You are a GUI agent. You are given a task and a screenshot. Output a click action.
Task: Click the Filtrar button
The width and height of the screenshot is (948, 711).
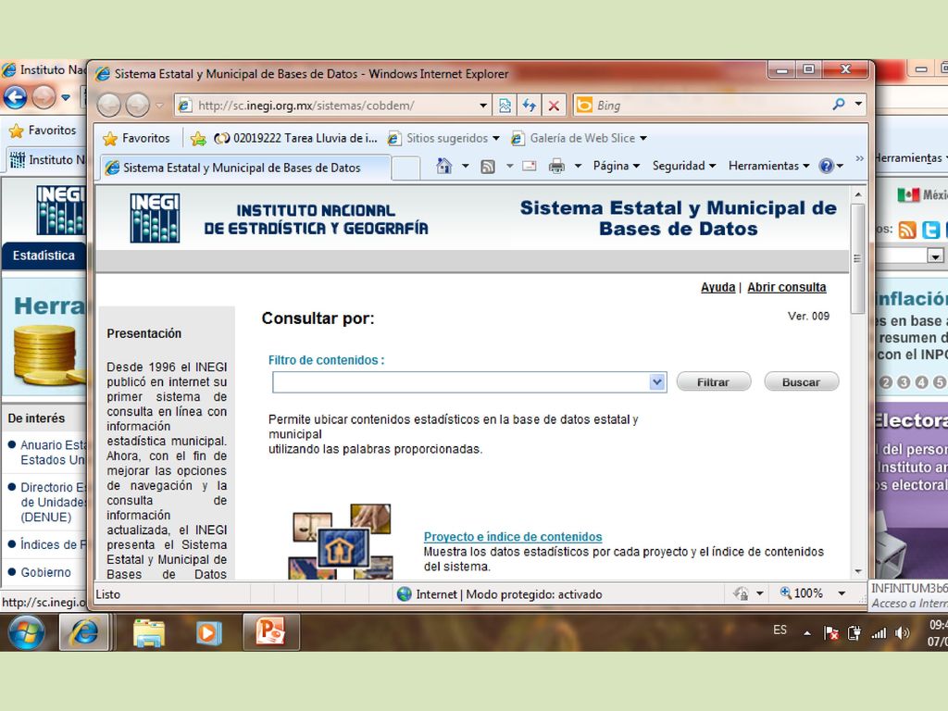pos(714,382)
